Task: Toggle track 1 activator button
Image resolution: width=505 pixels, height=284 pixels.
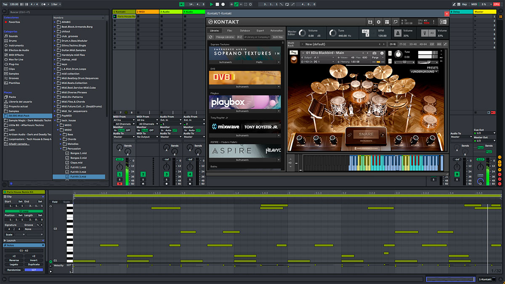Action: click(x=120, y=174)
